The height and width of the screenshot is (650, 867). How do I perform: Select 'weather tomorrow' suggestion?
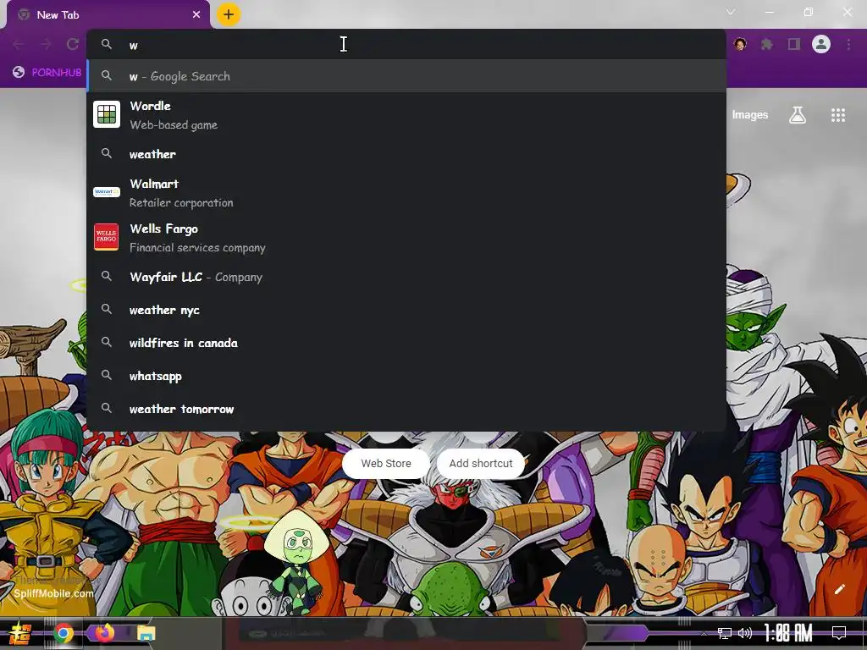pyautogui.click(x=406, y=409)
